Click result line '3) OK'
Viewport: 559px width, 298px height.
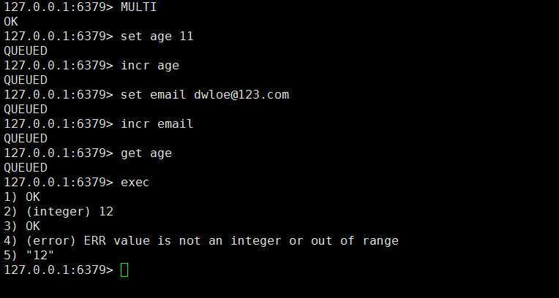coord(22,226)
